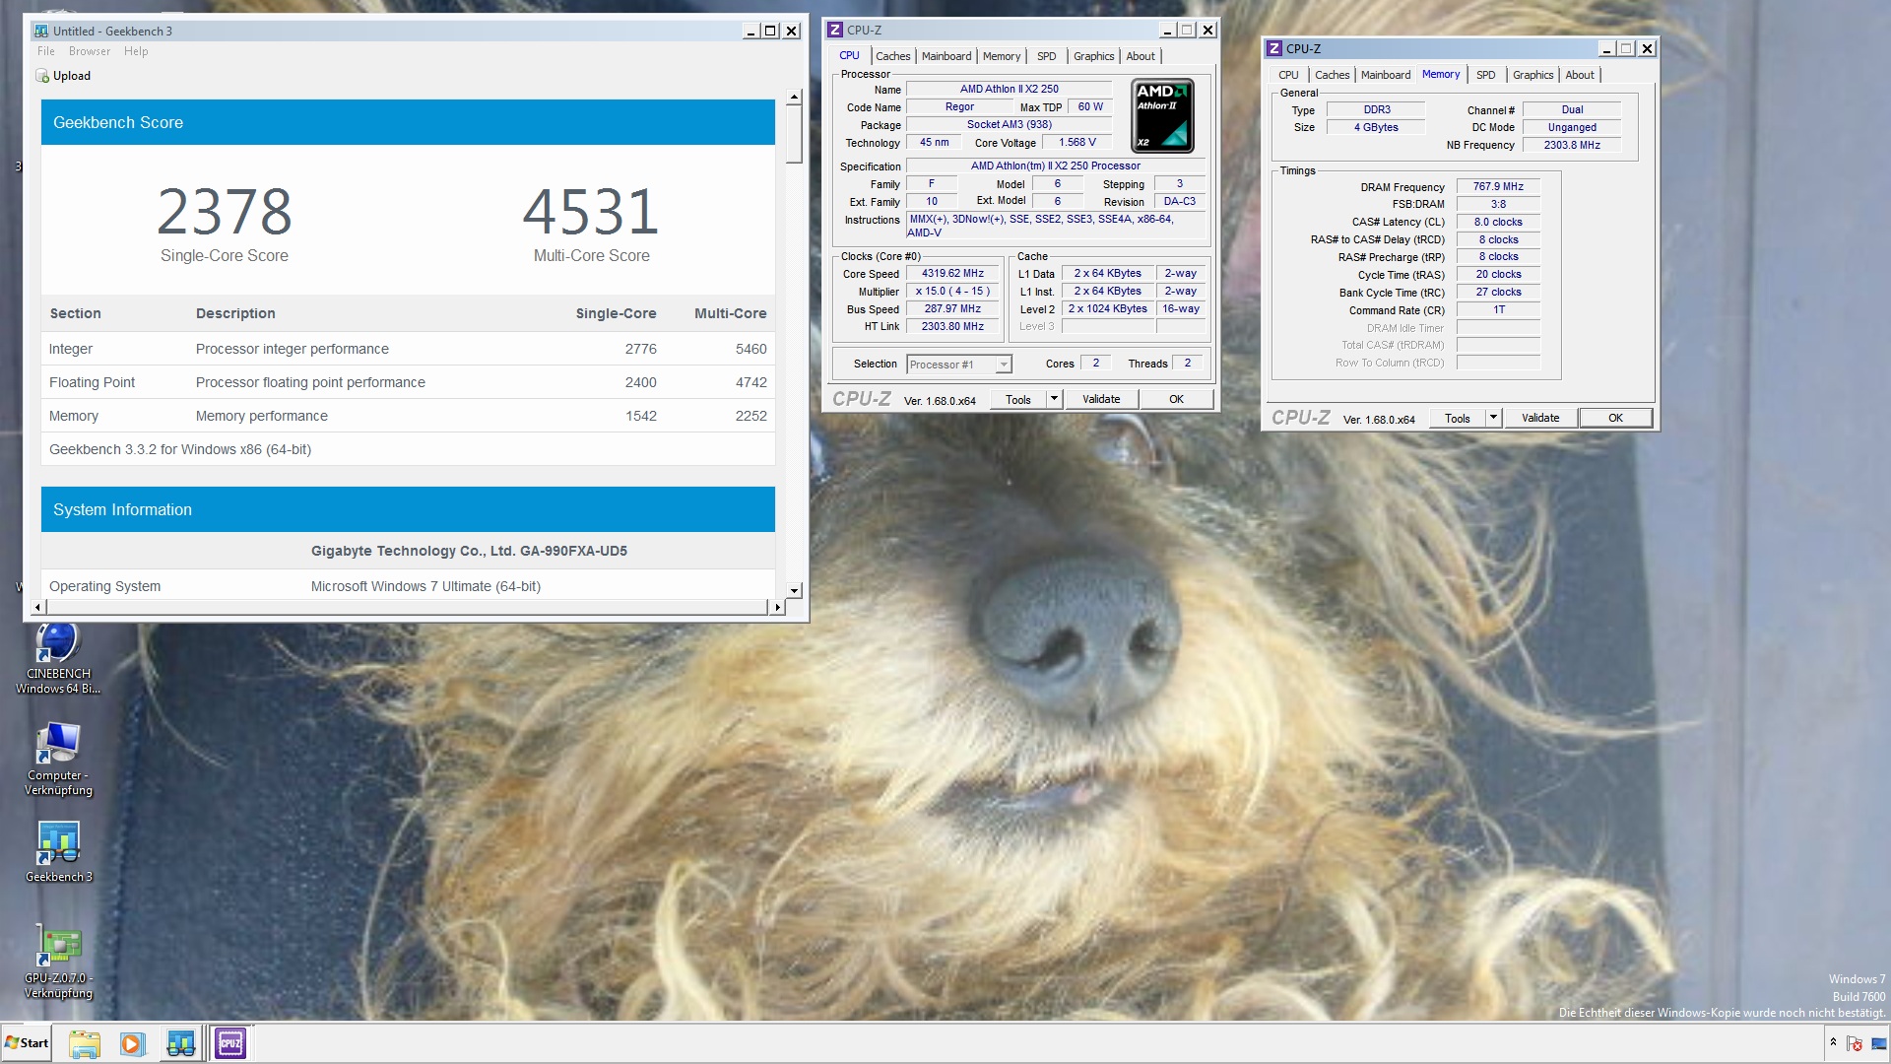Click the single-core score 2378
This screenshot has height=1064, width=1891.
point(225,211)
